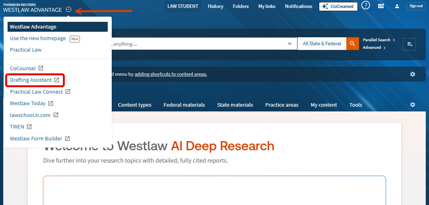Click the gear icon beside Tools tab
This screenshot has height=205, width=429.
413,105
